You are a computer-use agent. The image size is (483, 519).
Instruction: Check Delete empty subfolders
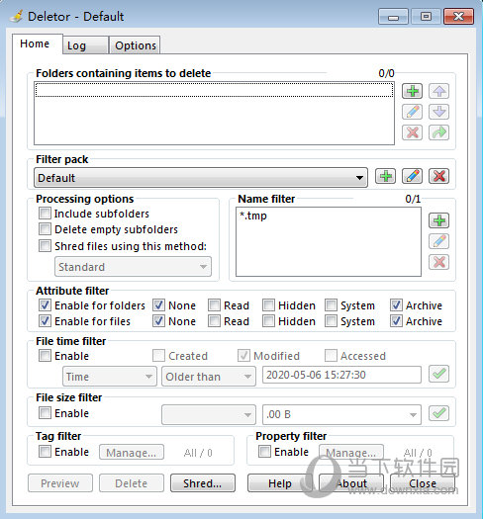point(45,229)
